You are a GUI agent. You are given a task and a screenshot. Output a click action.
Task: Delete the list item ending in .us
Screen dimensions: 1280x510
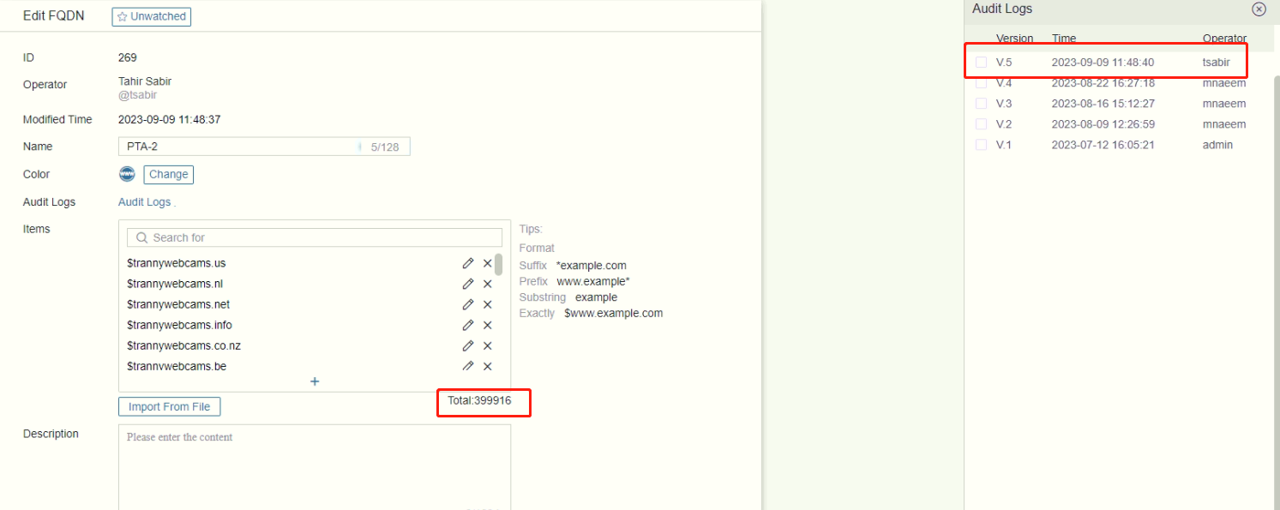[488, 263]
